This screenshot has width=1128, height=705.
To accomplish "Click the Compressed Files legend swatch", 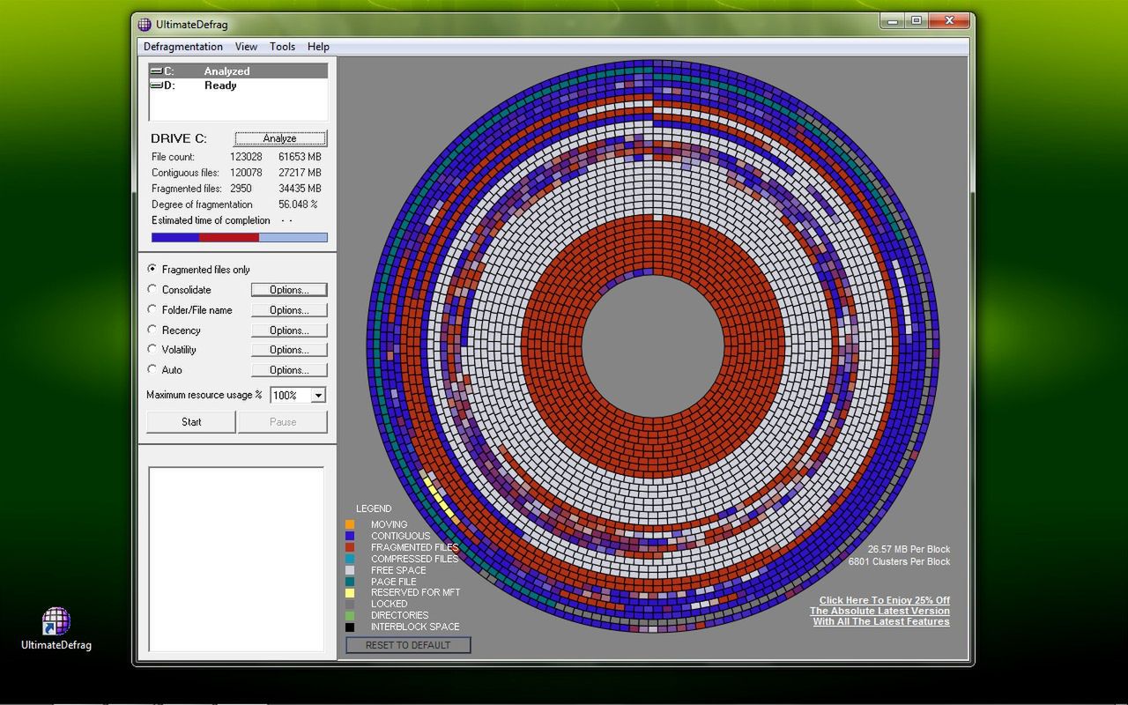I will (x=350, y=559).
